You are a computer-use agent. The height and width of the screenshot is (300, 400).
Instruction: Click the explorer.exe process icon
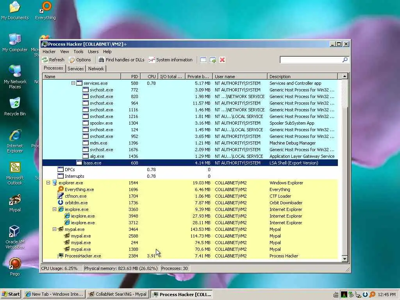[x=54, y=182]
